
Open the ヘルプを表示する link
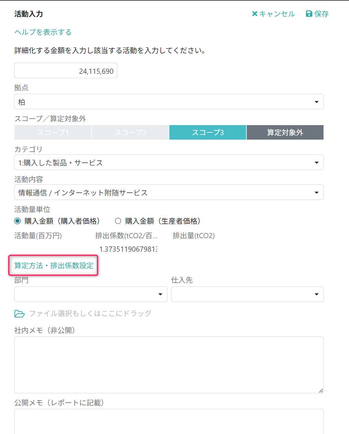point(43,32)
